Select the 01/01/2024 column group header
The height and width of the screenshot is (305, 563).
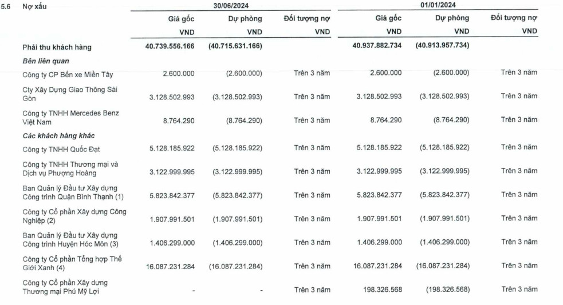click(x=438, y=5)
